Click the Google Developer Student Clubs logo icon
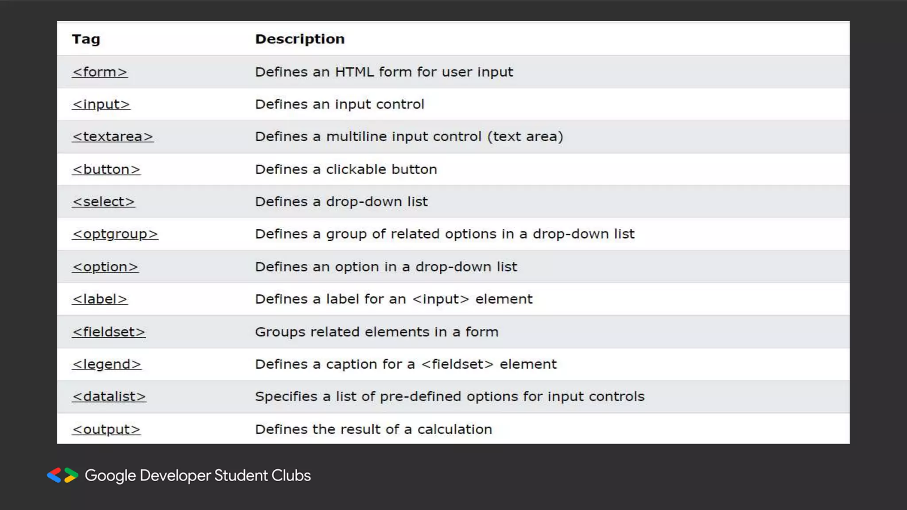 (62, 475)
